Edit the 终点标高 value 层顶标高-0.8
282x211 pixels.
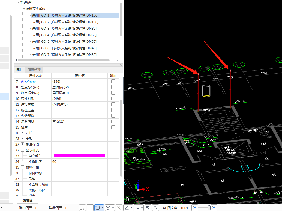[79, 93]
